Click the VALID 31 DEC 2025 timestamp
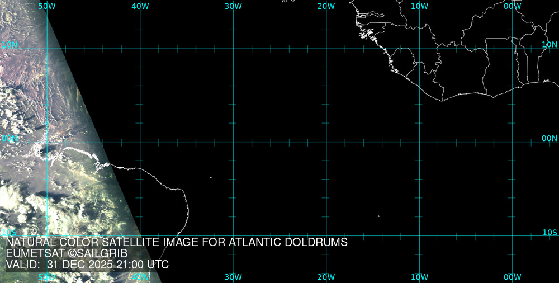The width and height of the screenshot is (559, 283). [87, 265]
